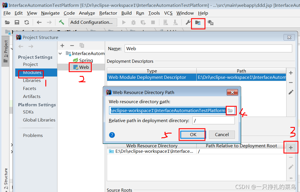This screenshot has width=300, height=192.
Task: Click Project Structure back arrow
Action: (21, 46)
